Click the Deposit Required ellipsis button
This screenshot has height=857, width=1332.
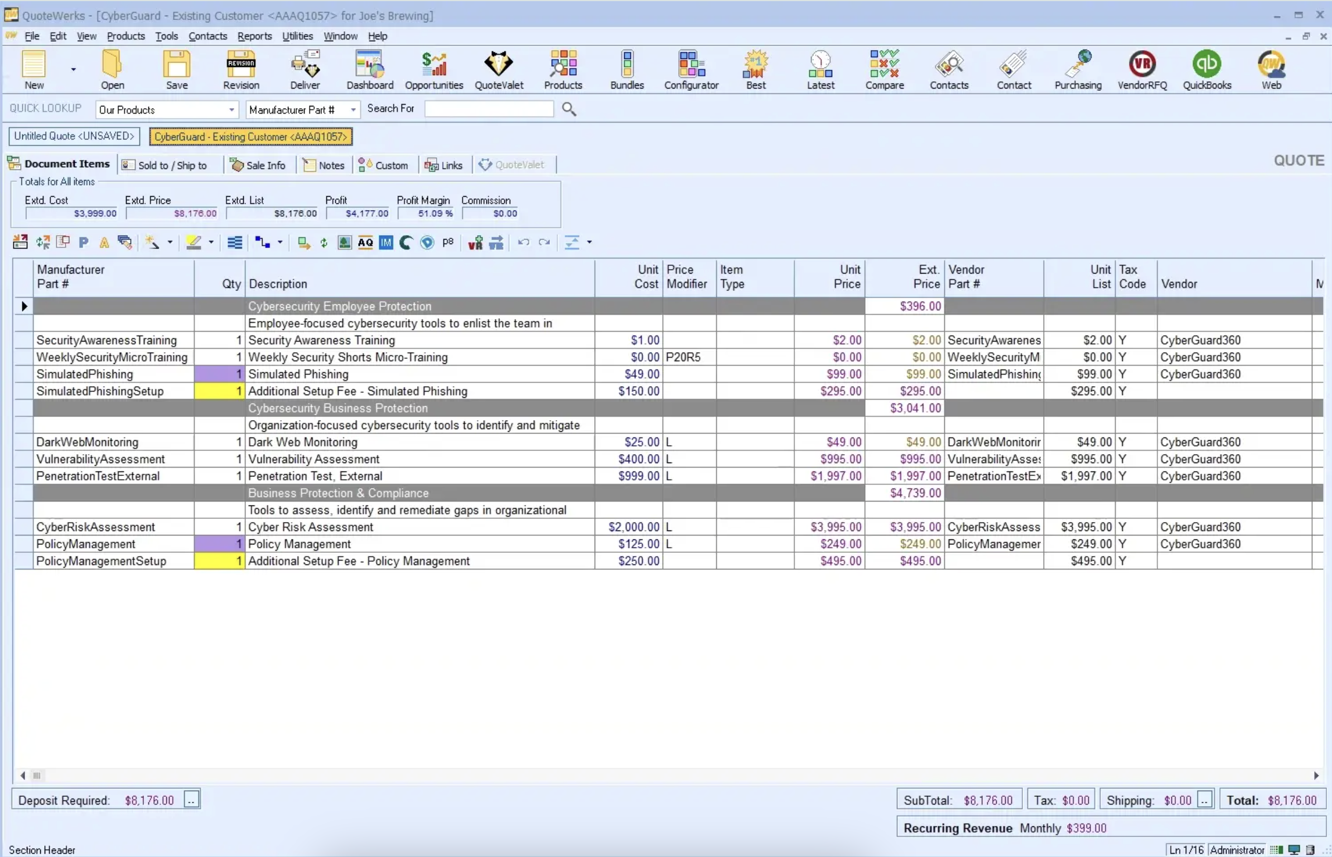pos(191,800)
